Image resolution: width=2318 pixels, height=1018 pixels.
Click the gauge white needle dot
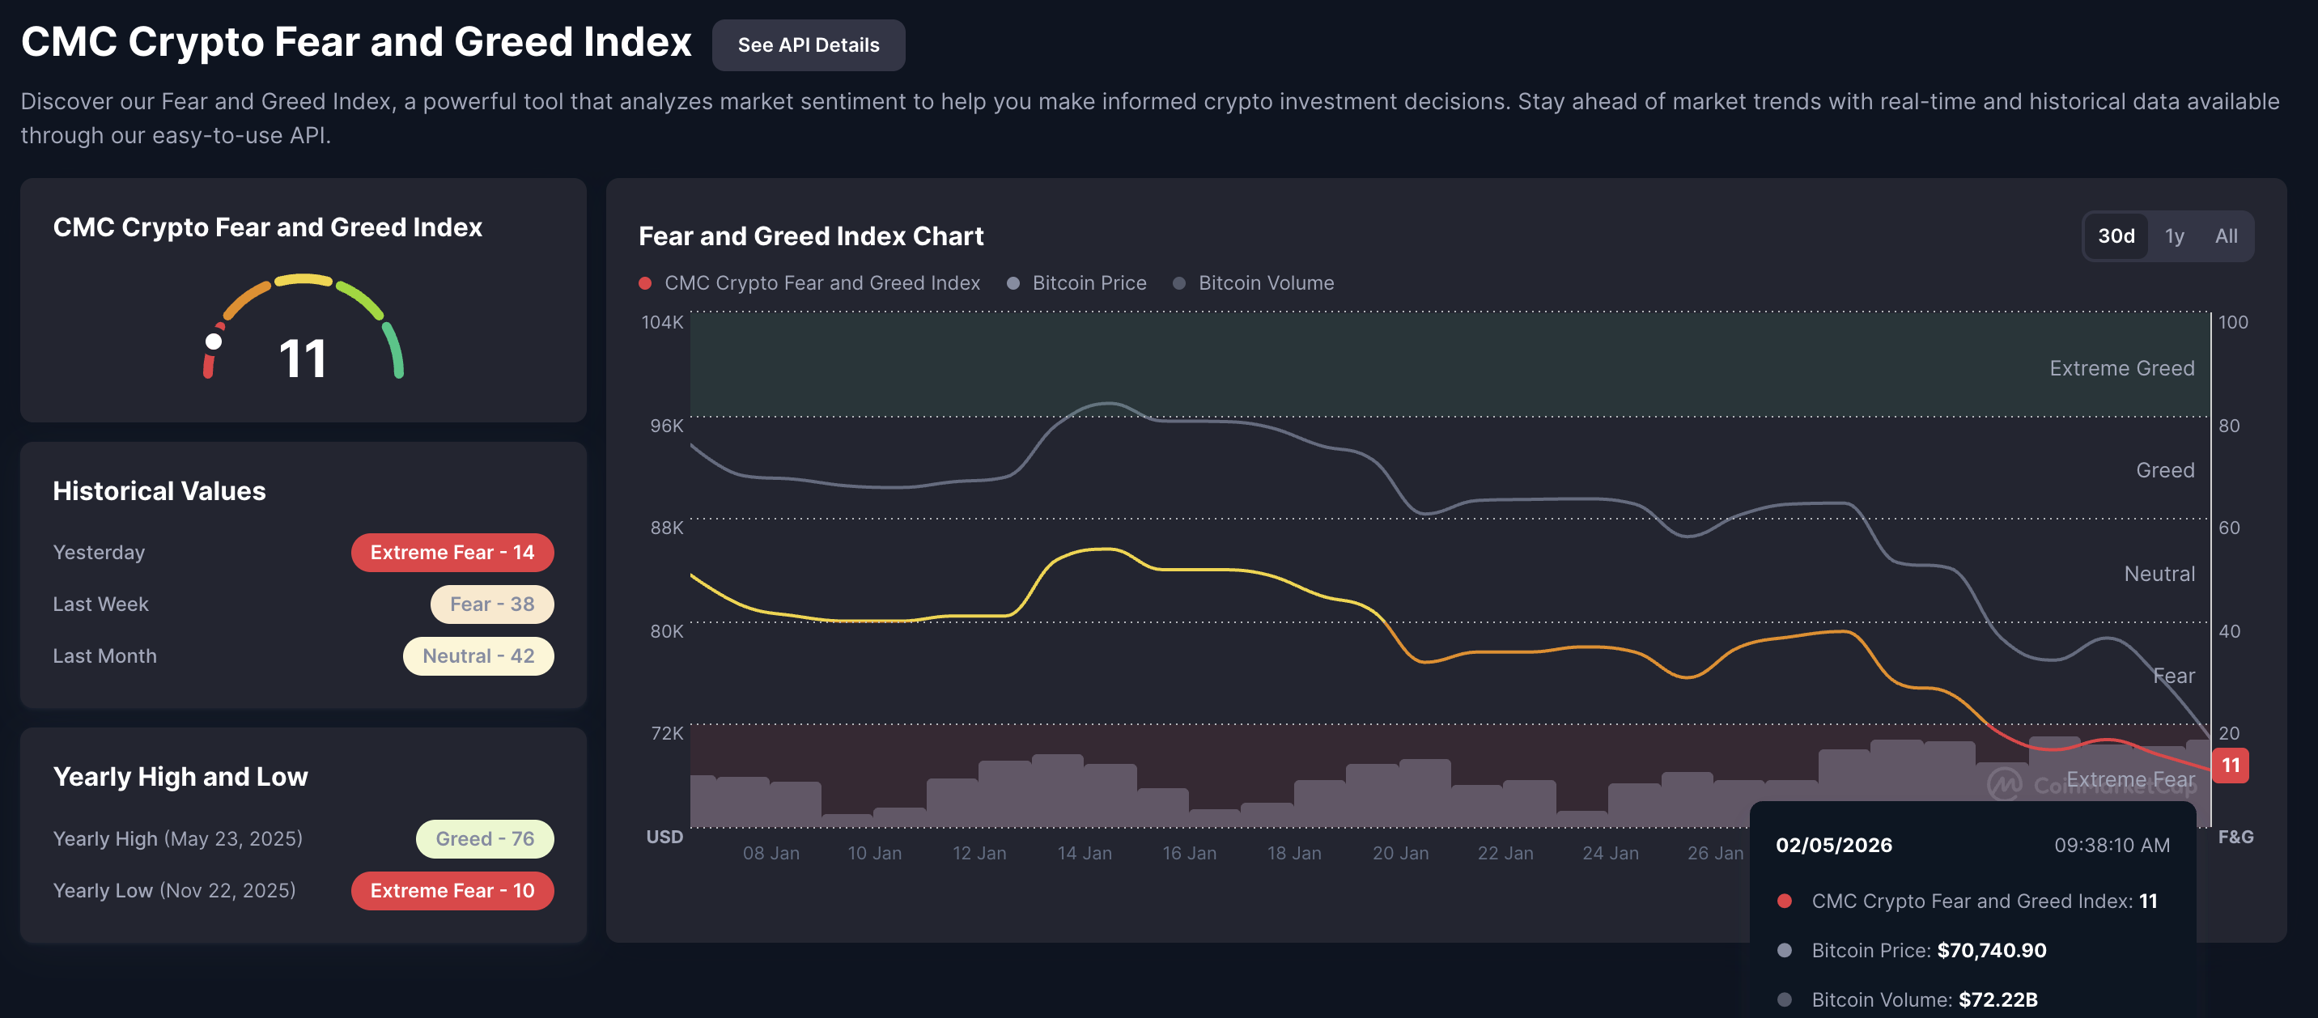tap(213, 341)
